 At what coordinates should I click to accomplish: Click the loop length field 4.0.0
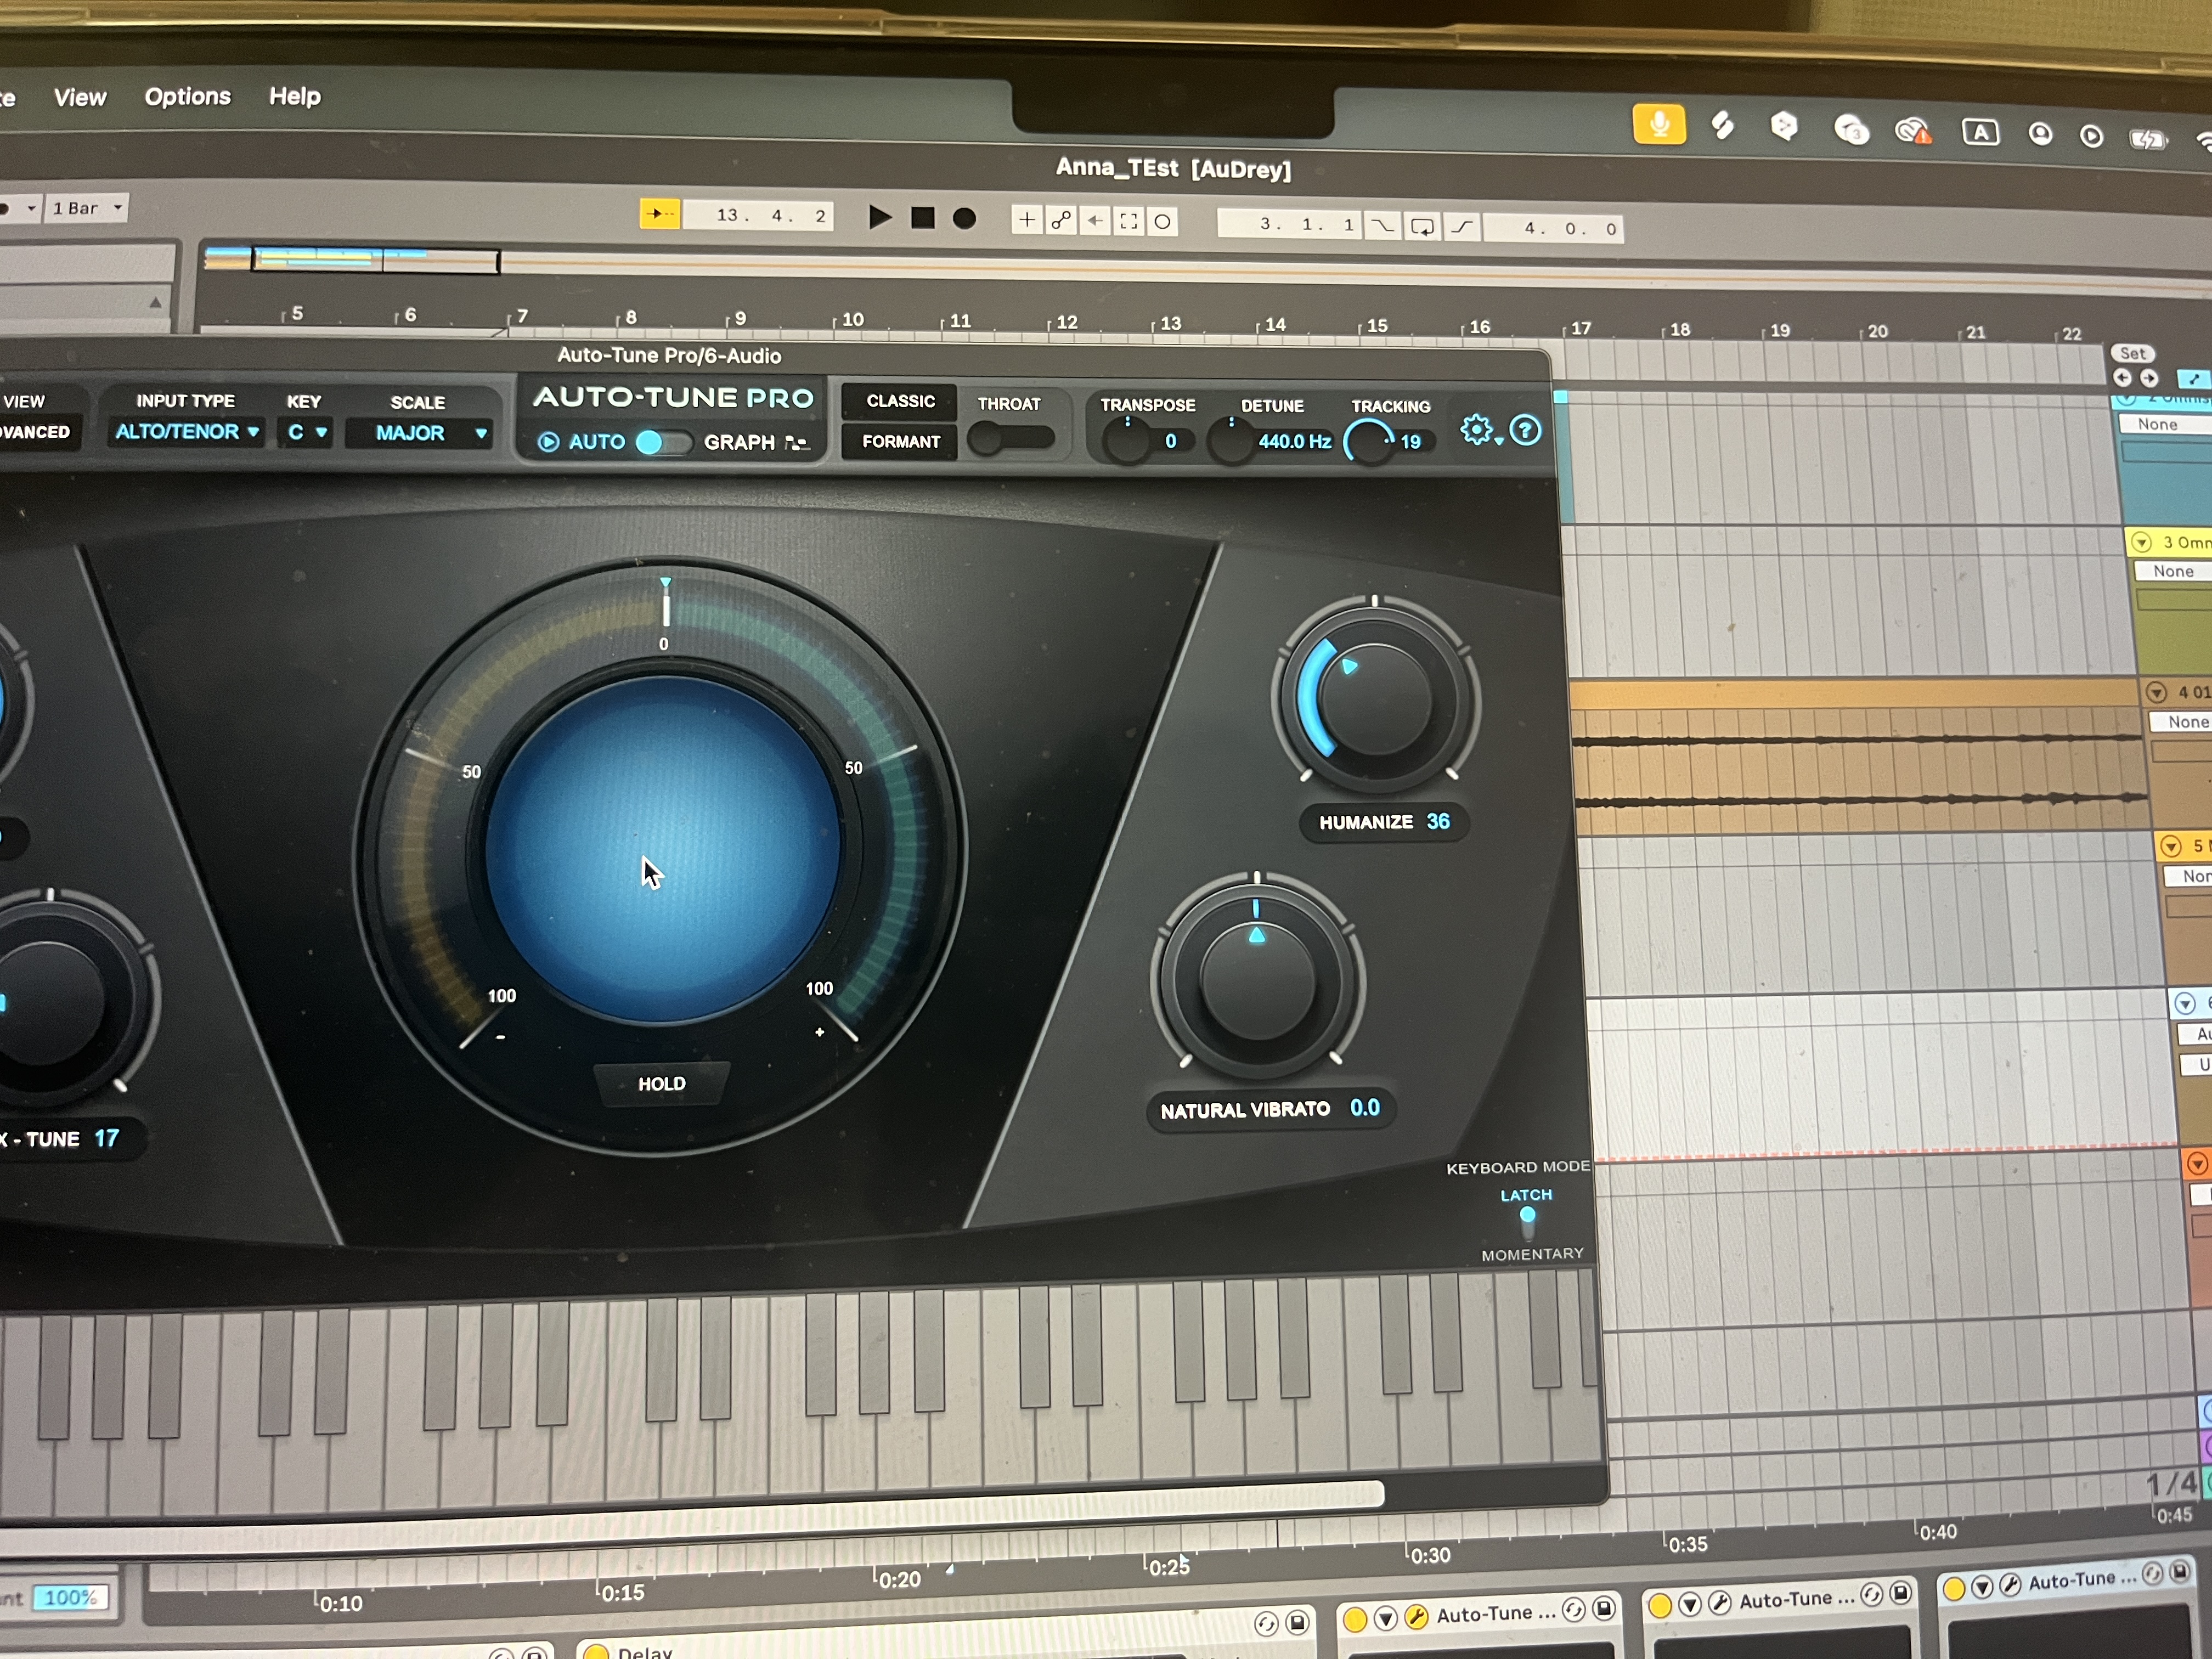(1553, 228)
